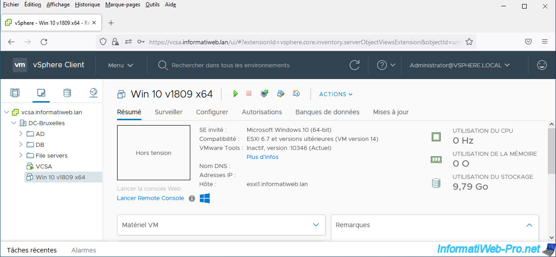This screenshot has height=257, width=556.
Task: Click the padlock site security icon
Action: tap(115, 42)
